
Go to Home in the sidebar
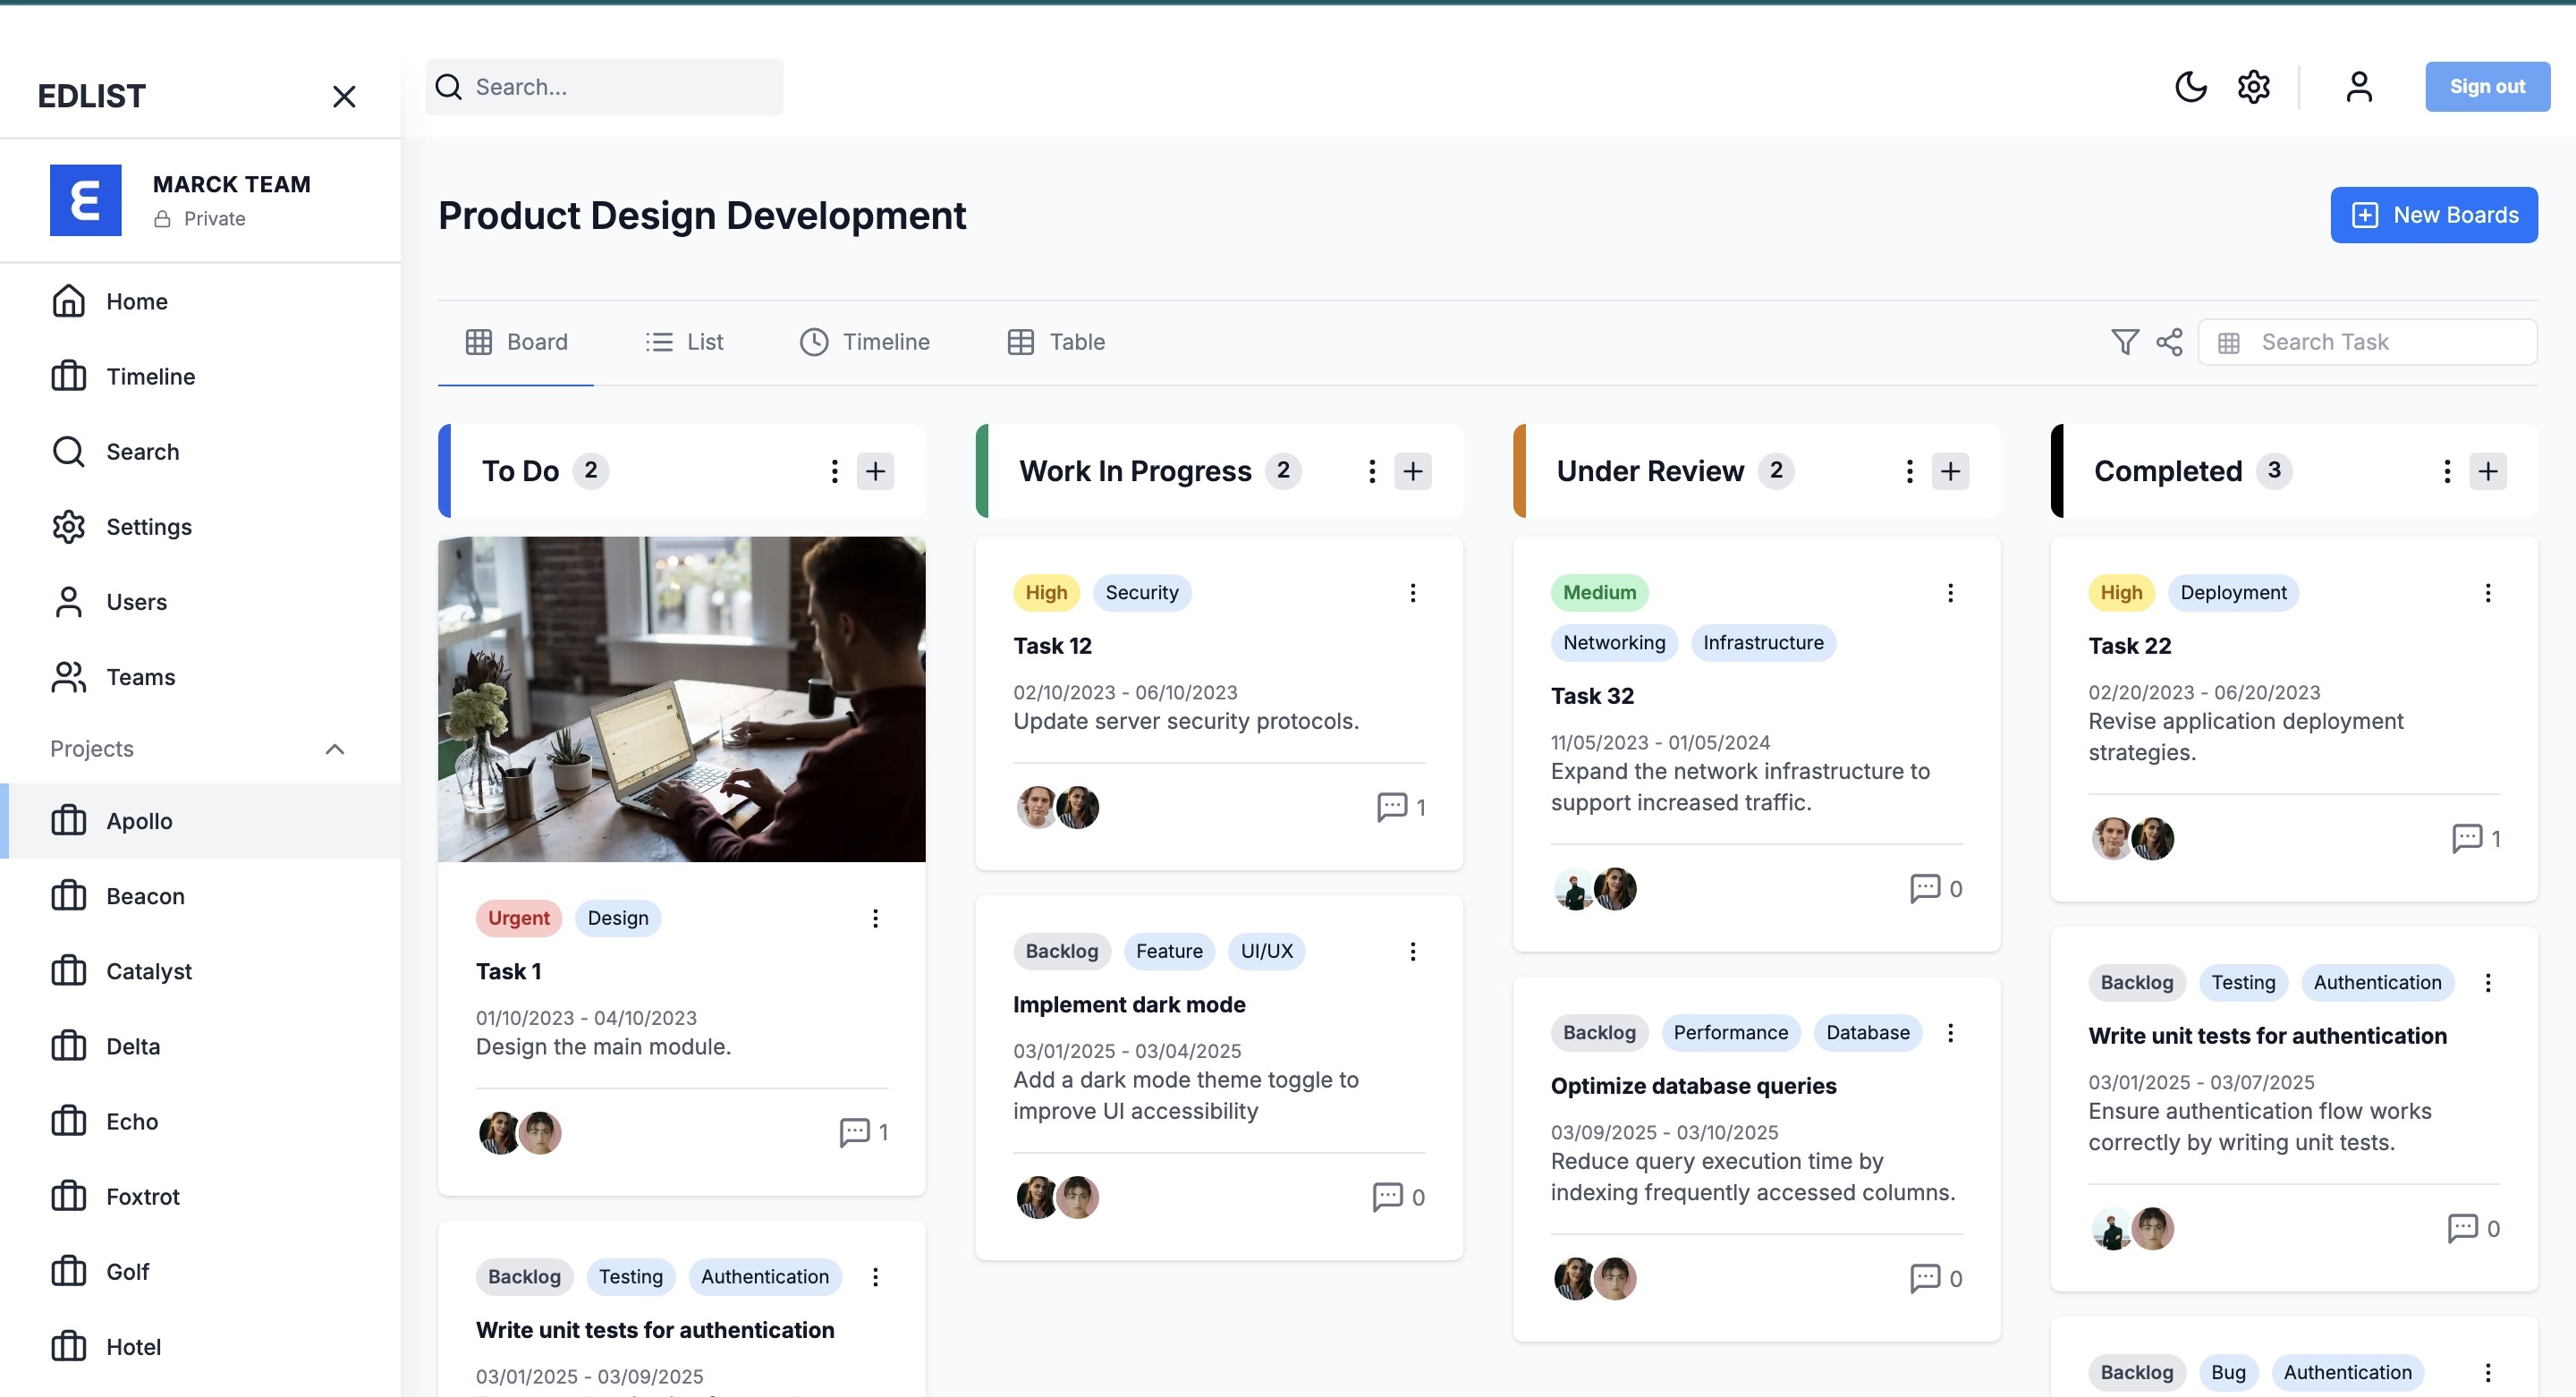click(200, 301)
